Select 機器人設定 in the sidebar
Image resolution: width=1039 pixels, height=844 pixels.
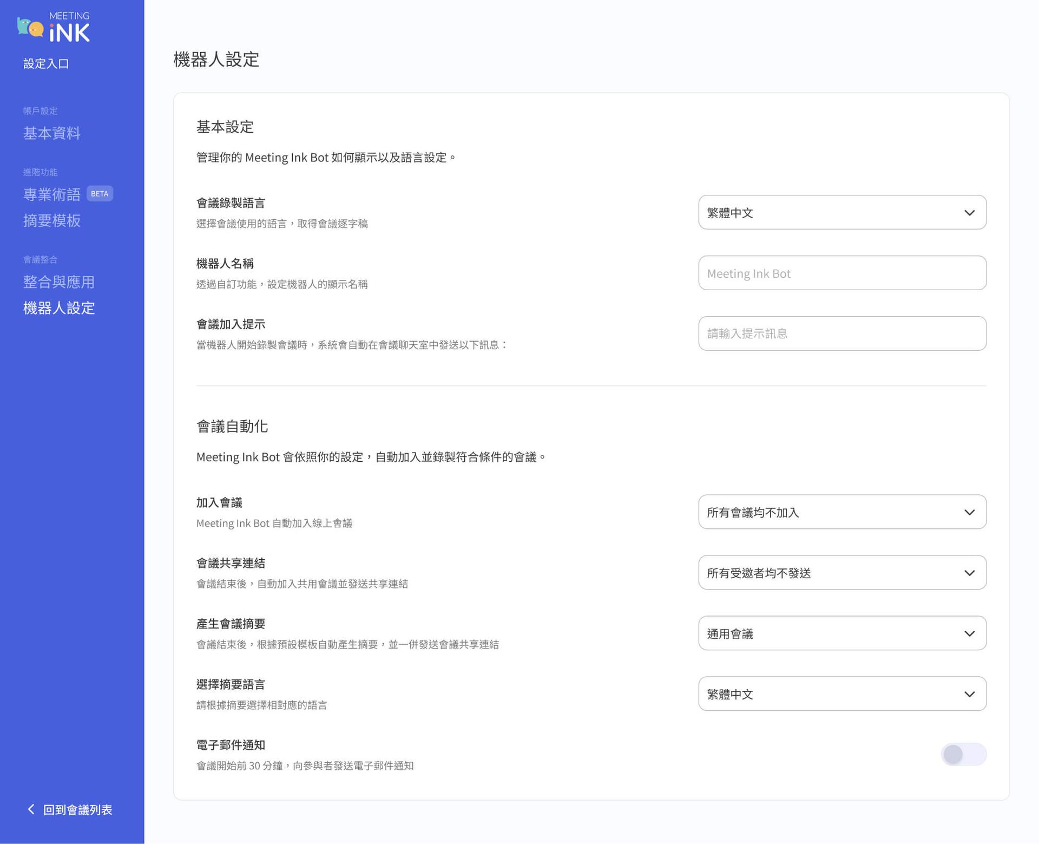coord(59,308)
